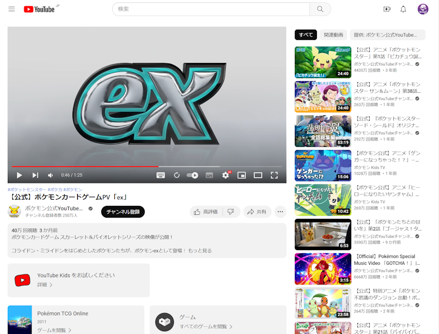Switch to miniplayer
The height and width of the screenshot is (334, 439).
(x=241, y=175)
